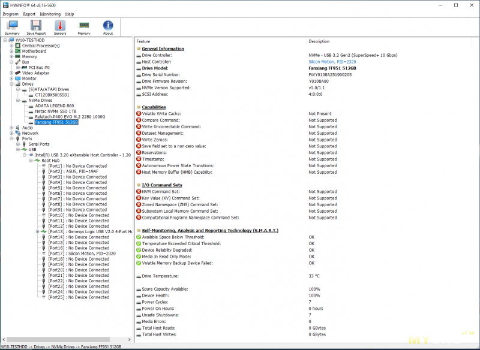The image size is (480, 350).
Task: Collapse the NVMe Drives node
Action: (18, 100)
